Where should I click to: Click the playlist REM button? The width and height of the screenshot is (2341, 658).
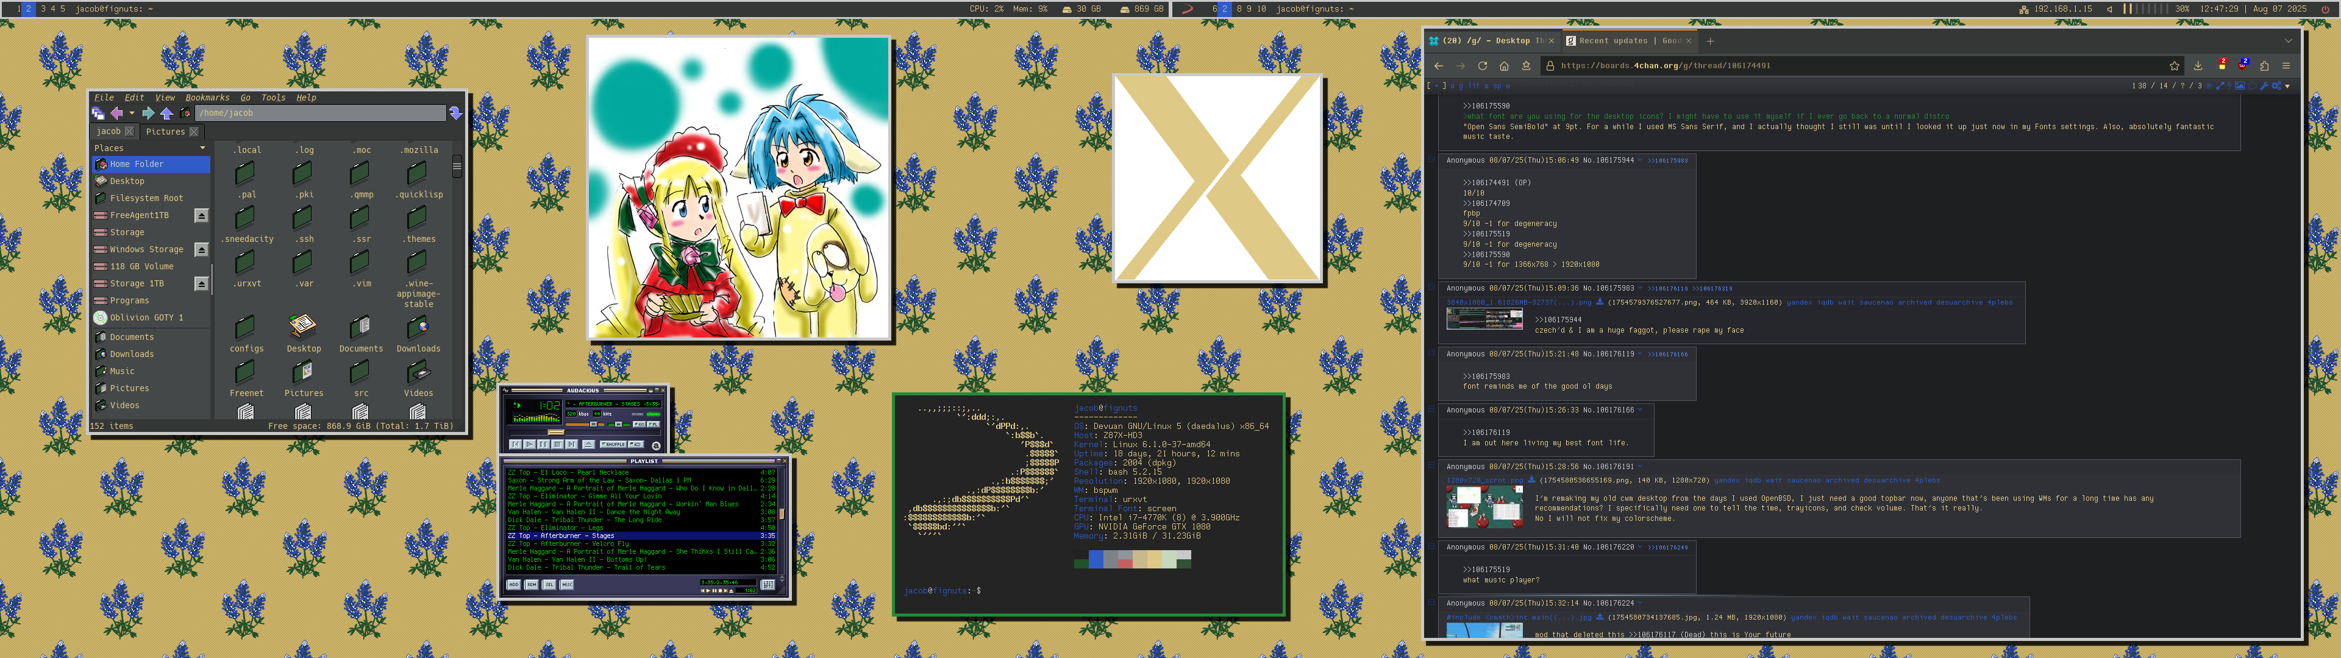click(532, 584)
